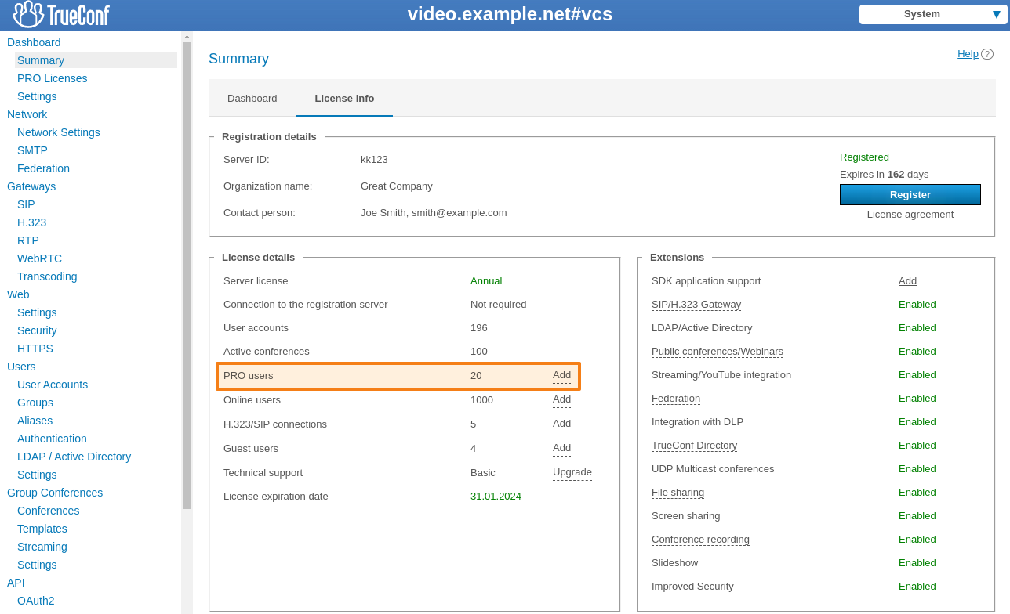
Task: Click Add next to Online users
Action: tap(561, 399)
